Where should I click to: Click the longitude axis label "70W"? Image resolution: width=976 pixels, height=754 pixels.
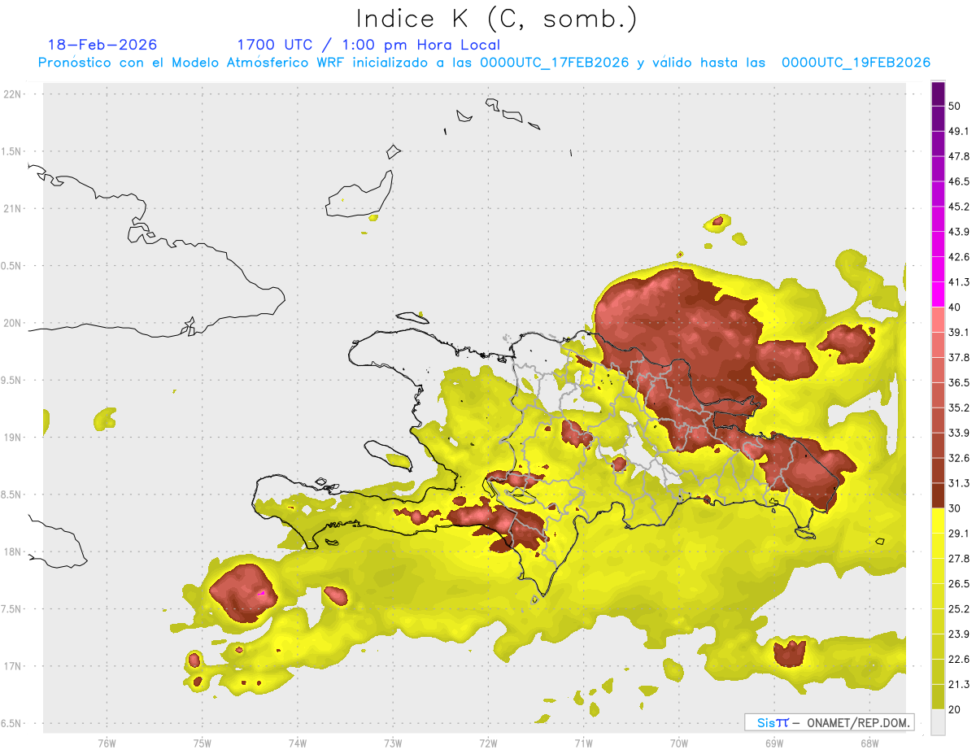(678, 743)
